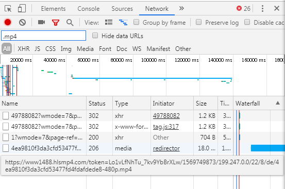Stop recording network log with red button
The image size is (285, 189).
click(8, 22)
